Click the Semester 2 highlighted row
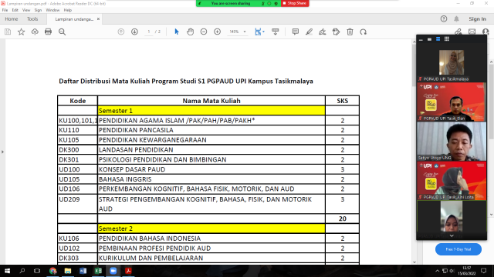The height and width of the screenshot is (277, 494). (x=211, y=229)
